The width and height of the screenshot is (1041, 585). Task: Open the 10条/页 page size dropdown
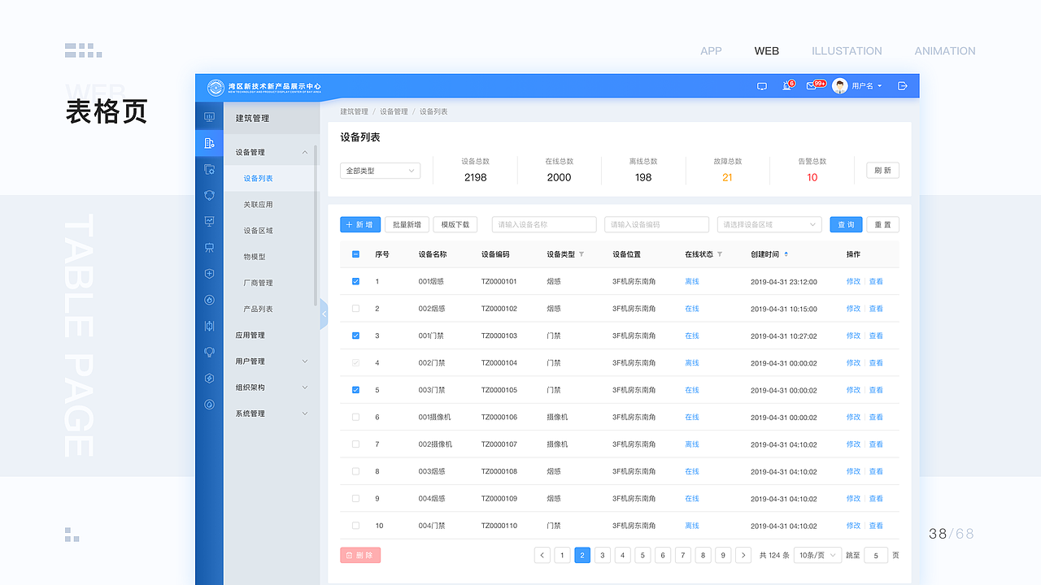[x=817, y=554]
